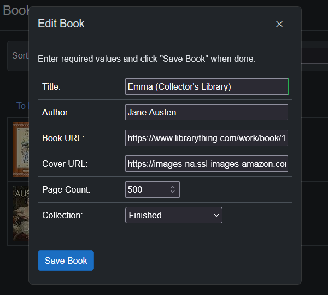
Task: Click the chevron on the Collection select
Action: click(215, 215)
